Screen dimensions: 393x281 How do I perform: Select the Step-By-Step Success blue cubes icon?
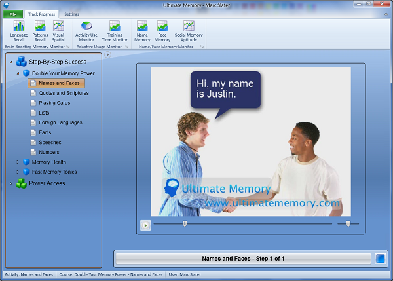click(x=22, y=62)
